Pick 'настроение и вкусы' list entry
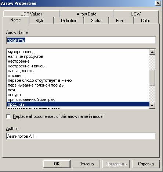 [78, 66]
